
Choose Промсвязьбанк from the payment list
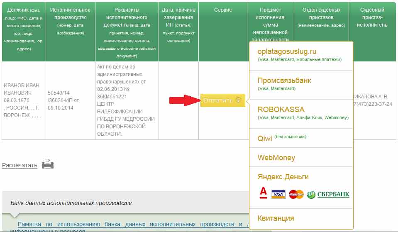tap(284, 81)
